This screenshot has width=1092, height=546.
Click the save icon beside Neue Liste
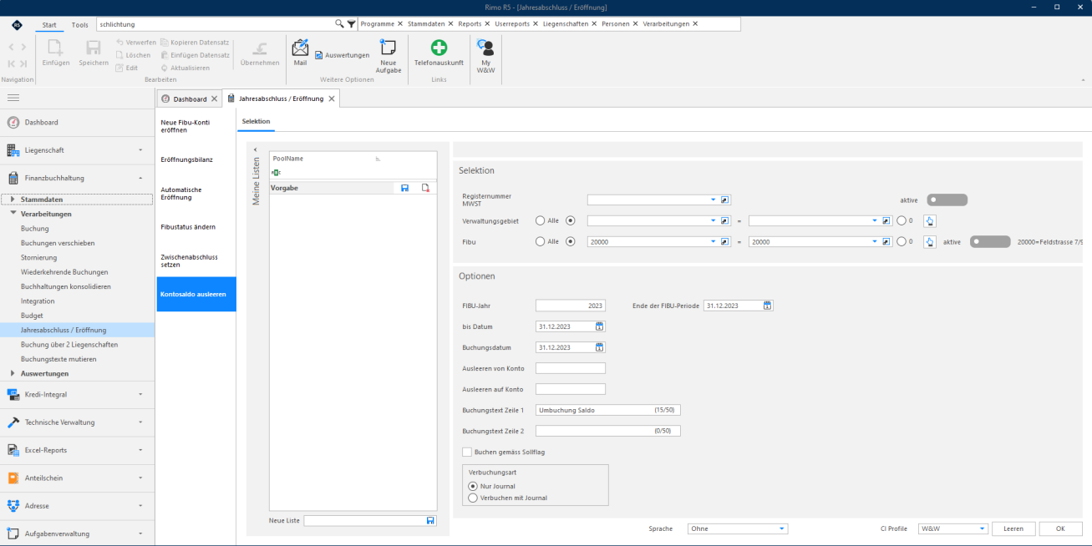tap(430, 520)
